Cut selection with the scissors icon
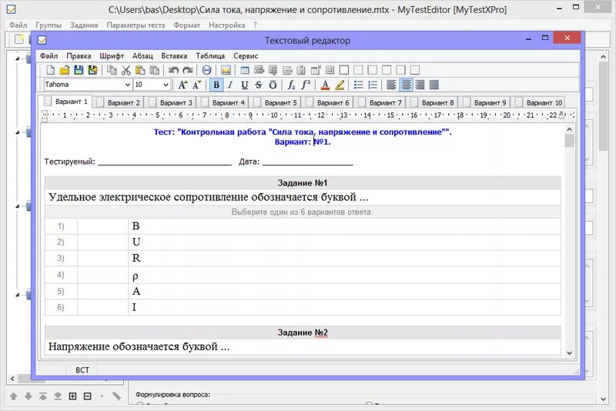The width and height of the screenshot is (616, 411). click(126, 70)
